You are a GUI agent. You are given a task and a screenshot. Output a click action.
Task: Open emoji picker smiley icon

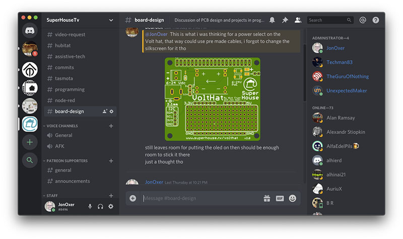coord(293,198)
